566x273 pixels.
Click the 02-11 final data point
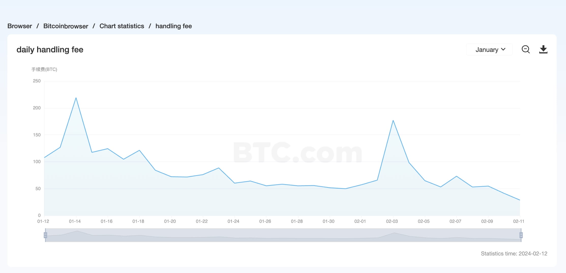click(520, 200)
